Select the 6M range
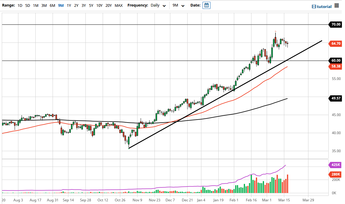This screenshot has width=345, height=204. 52,5
